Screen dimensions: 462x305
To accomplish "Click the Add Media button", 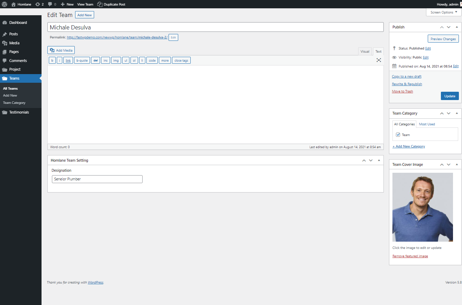I will click(61, 50).
